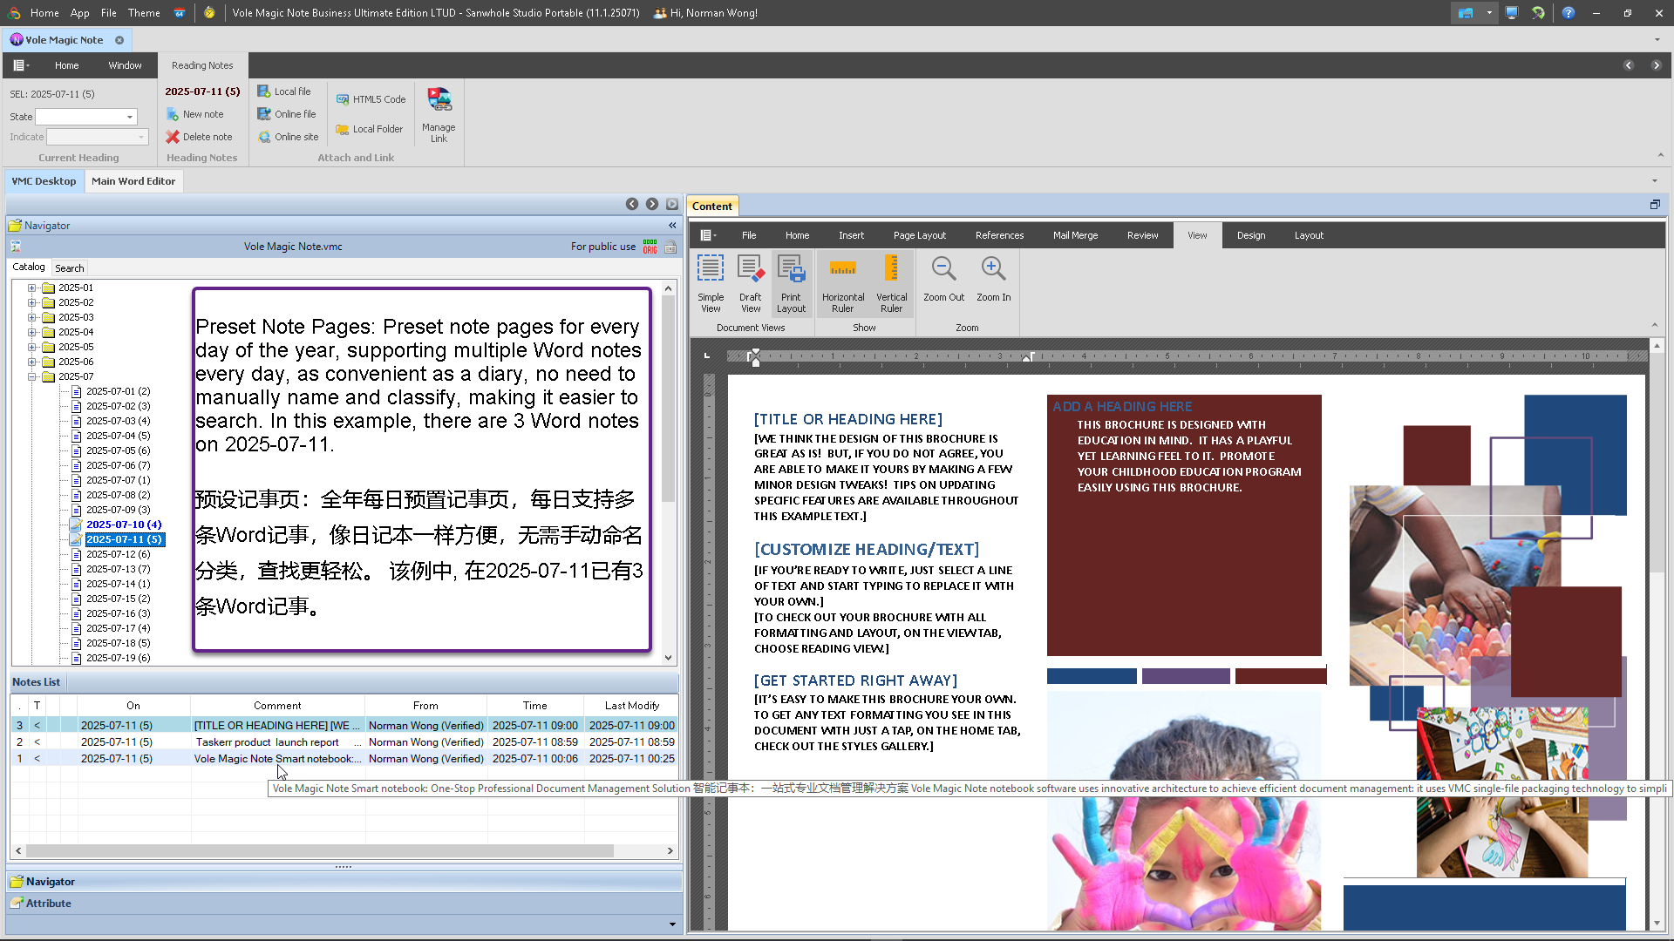The image size is (1674, 941).
Task: Expand the 2025-05 folder
Action: click(x=32, y=347)
